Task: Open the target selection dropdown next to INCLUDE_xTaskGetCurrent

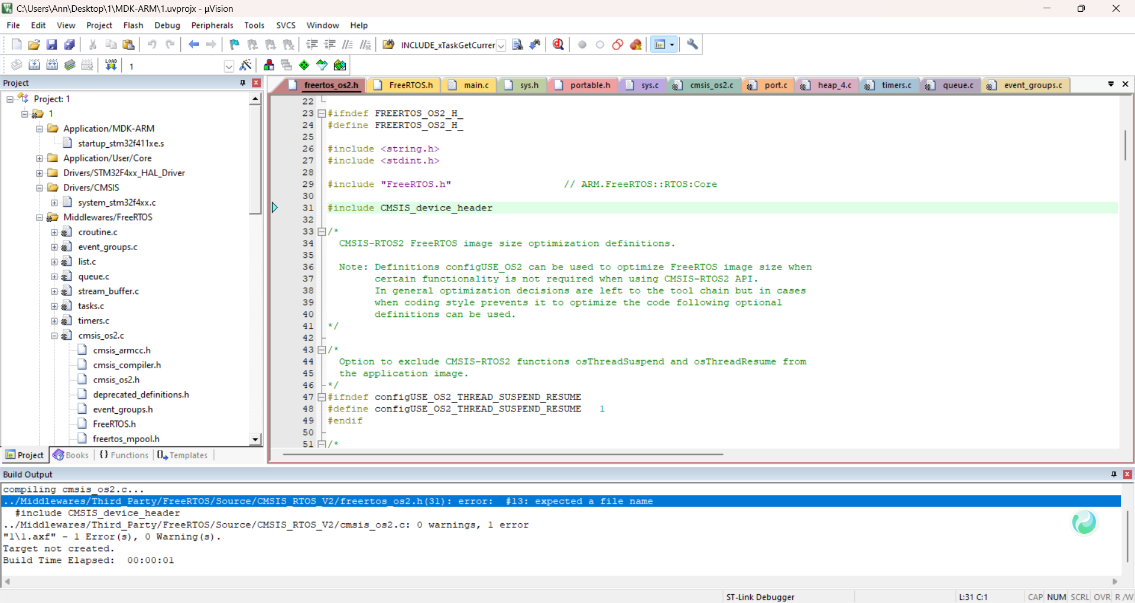Action: pyautogui.click(x=501, y=45)
